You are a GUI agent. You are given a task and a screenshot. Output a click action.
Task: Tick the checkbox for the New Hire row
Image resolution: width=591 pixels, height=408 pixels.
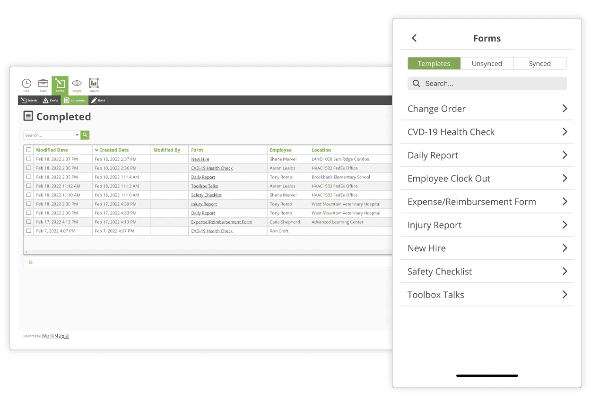tap(29, 159)
